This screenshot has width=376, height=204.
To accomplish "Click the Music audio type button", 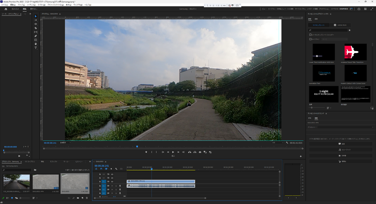I will click(x=340, y=150).
